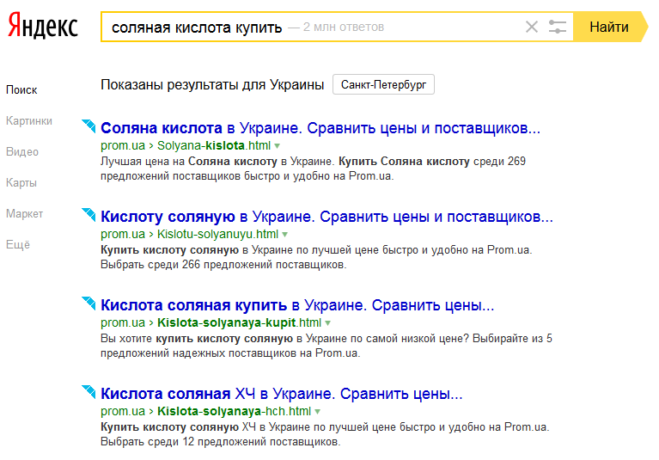Click favicon of the Кислоту соляную result
Image resolution: width=659 pixels, height=460 pixels.
[x=88, y=215]
